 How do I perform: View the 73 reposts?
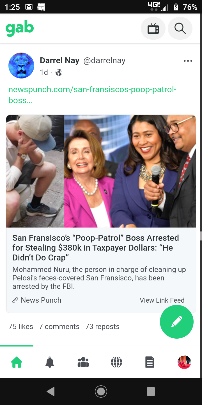[102, 327]
